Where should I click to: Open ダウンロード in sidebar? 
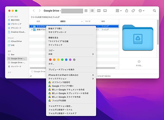pyautogui.click(x=15, y=28)
